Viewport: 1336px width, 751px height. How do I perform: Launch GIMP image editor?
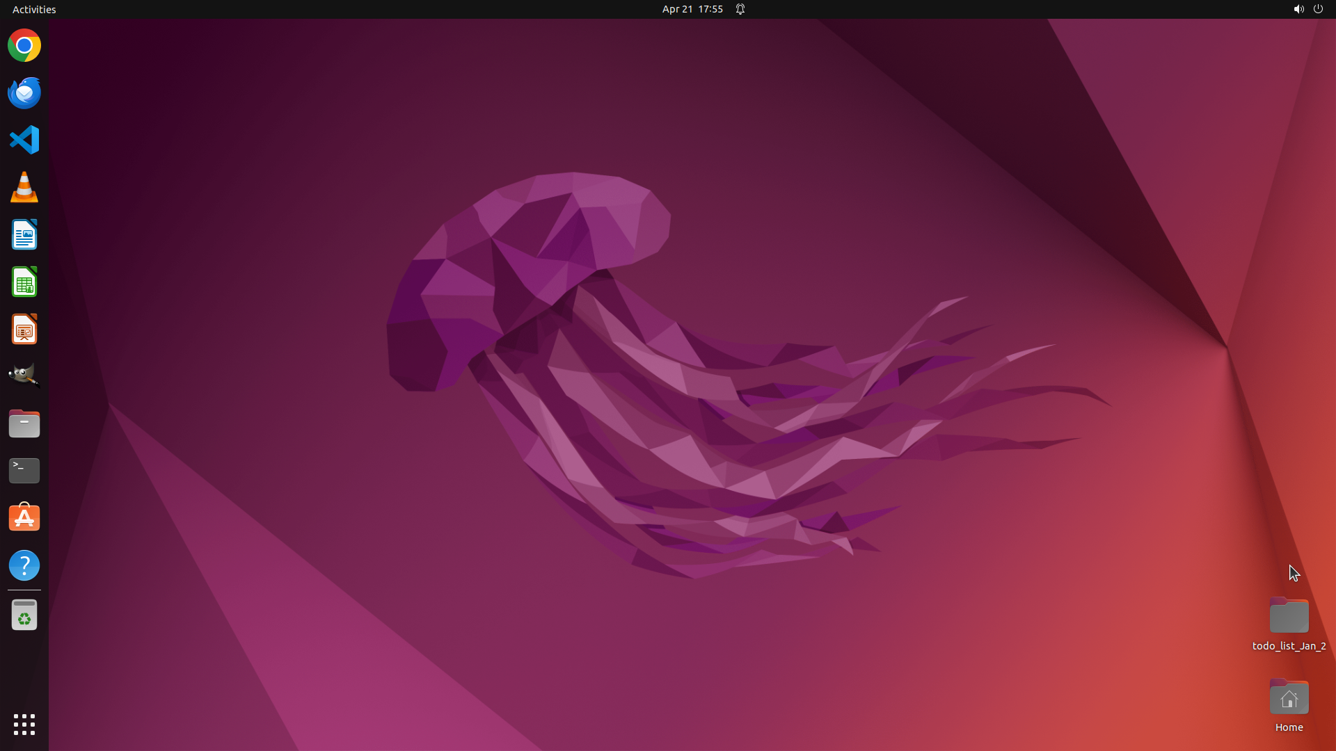24,375
